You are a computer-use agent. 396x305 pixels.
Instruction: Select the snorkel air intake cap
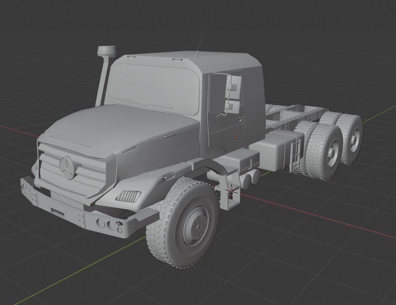(x=107, y=51)
